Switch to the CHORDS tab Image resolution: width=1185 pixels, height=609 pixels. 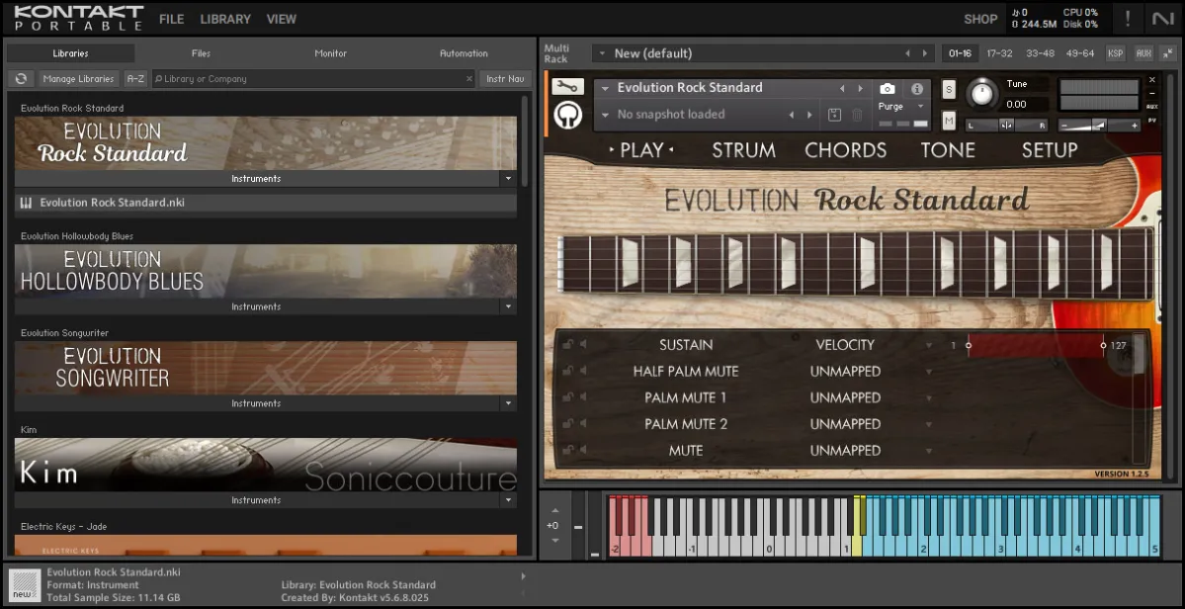click(845, 150)
